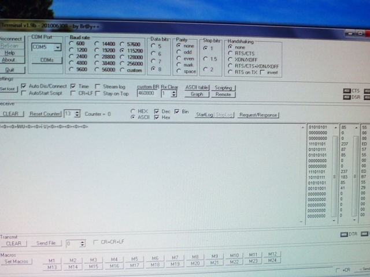Choose RTS/CTS handshaking
The image size is (370, 277).
point(230,53)
